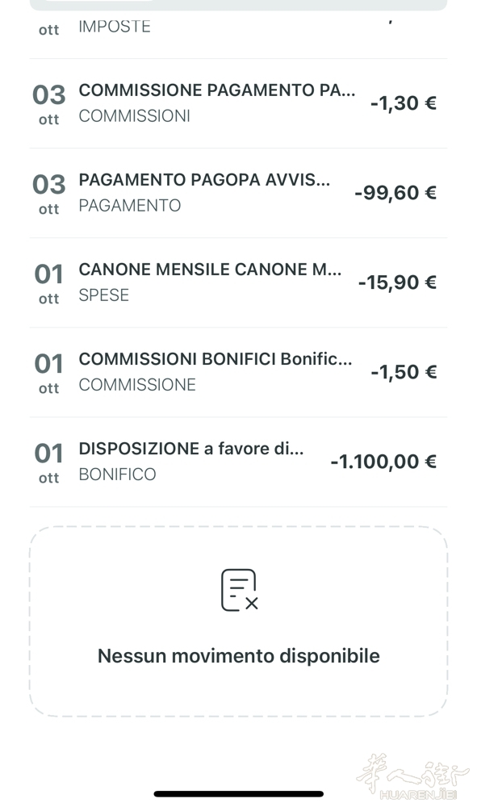Open the PAGAMENTO PAGOPA AVVIS... transaction
This screenshot has height=807, width=477.
[238, 193]
